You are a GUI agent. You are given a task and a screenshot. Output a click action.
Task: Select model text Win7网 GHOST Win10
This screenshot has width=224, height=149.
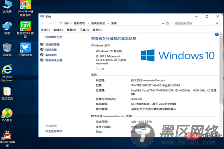click(x=155, y=86)
